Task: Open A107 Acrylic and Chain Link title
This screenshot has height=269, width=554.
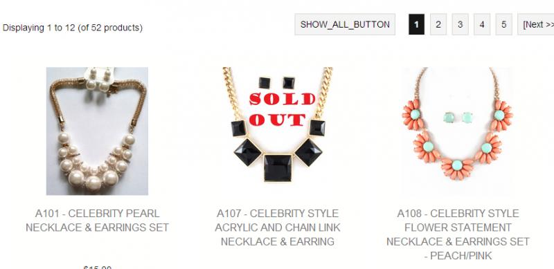Action: tap(278, 228)
